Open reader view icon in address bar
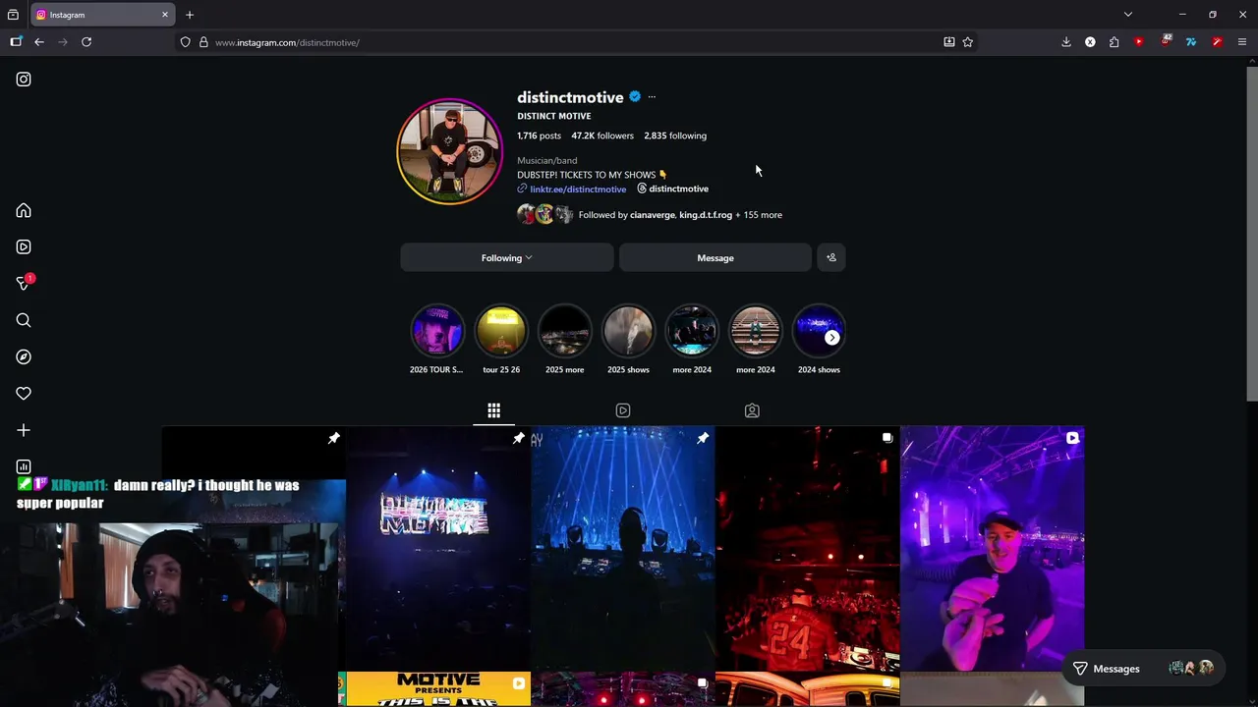Image resolution: width=1258 pixels, height=707 pixels. point(949,42)
